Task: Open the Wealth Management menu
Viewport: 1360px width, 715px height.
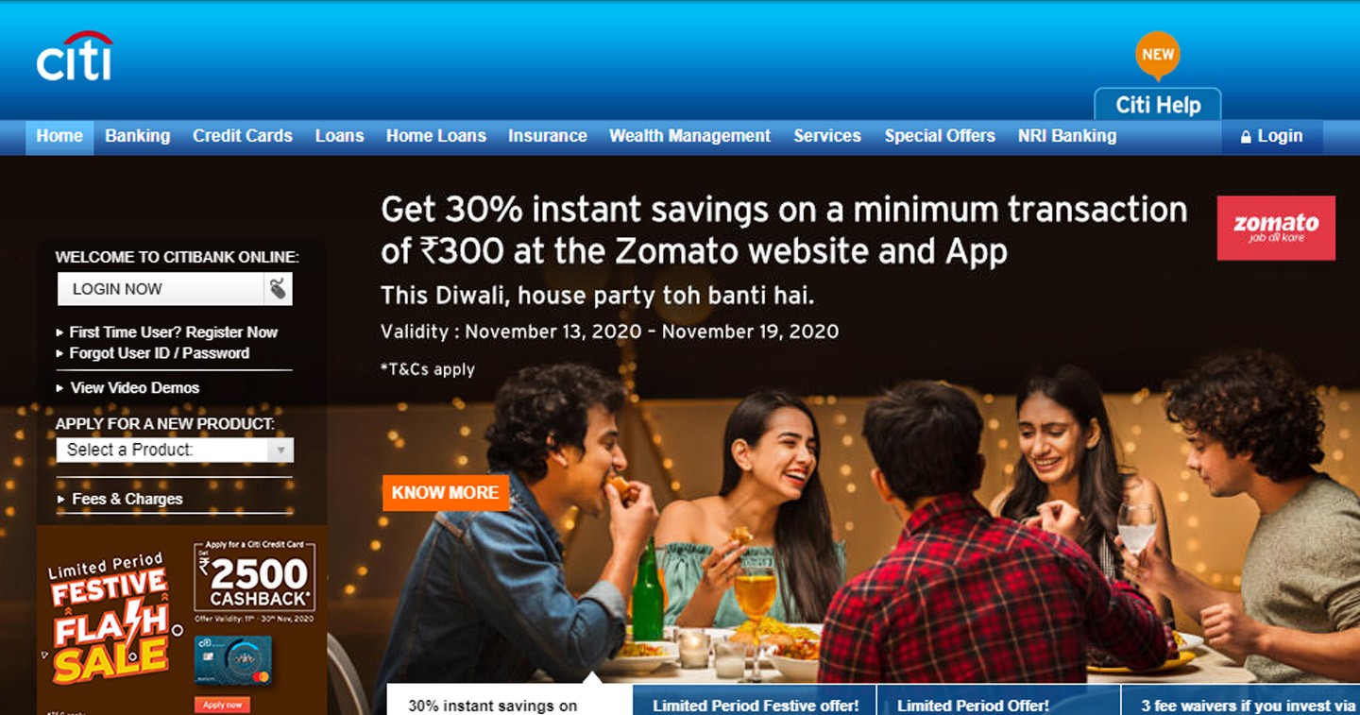Action: [x=689, y=136]
